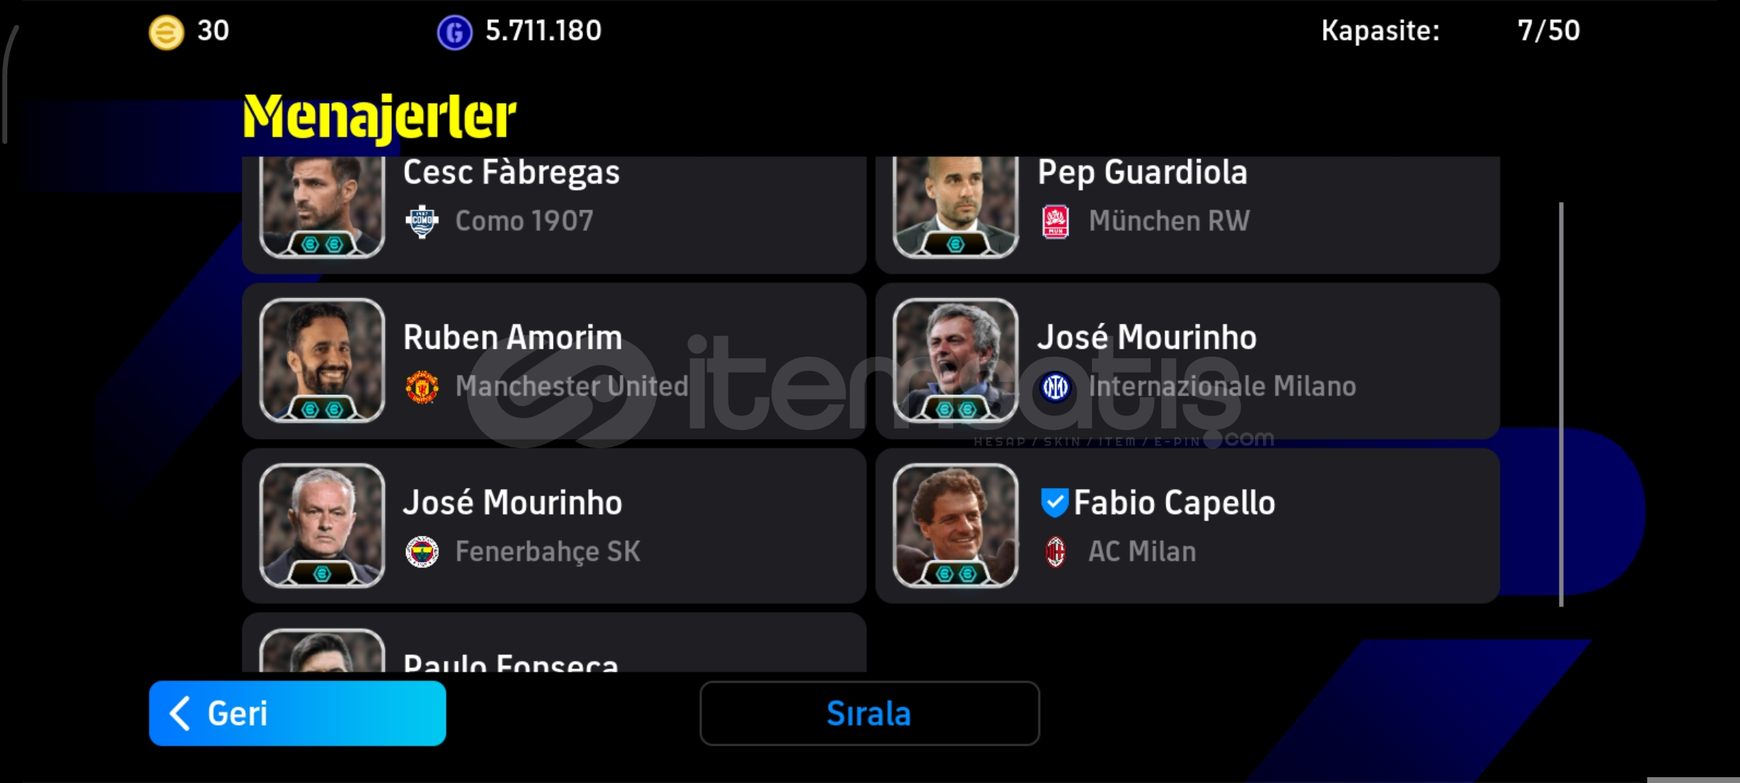Open Pep Guardiola manager portrait
Viewport: 1740px width, 783px height.
[x=956, y=207]
